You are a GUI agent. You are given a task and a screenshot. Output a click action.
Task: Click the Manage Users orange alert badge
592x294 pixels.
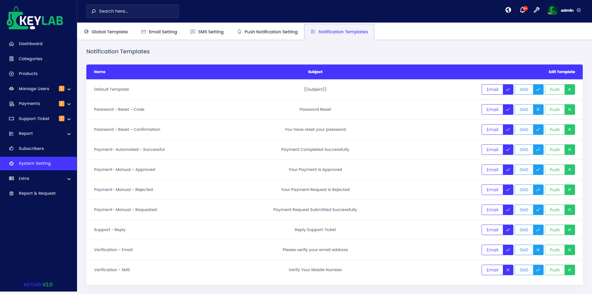click(x=62, y=89)
